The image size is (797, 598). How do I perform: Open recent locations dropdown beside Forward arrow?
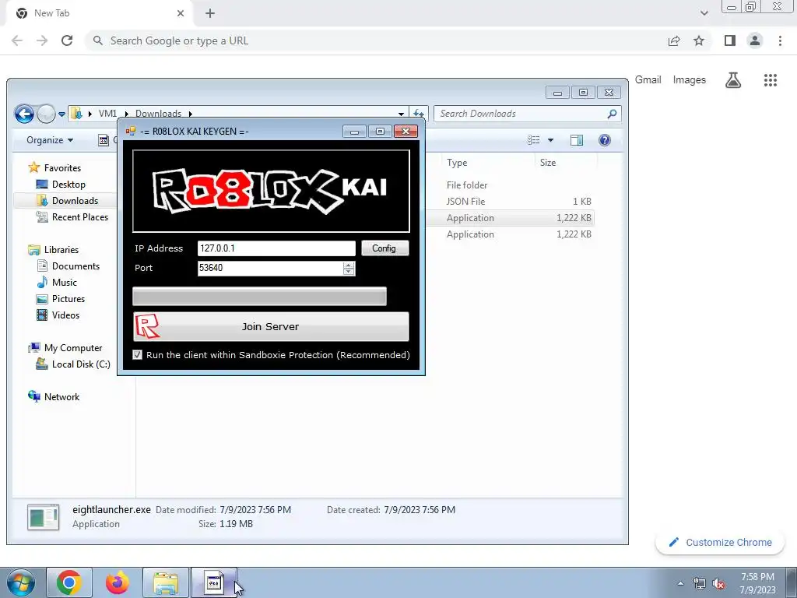[61, 114]
